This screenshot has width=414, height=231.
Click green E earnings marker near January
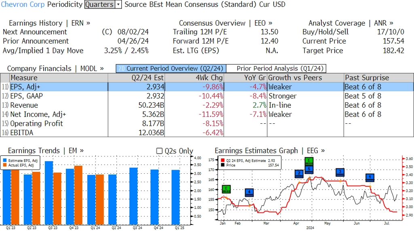click(x=226, y=189)
